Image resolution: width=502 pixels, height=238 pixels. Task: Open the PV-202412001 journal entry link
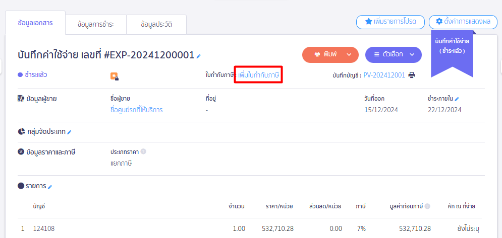[384, 75]
